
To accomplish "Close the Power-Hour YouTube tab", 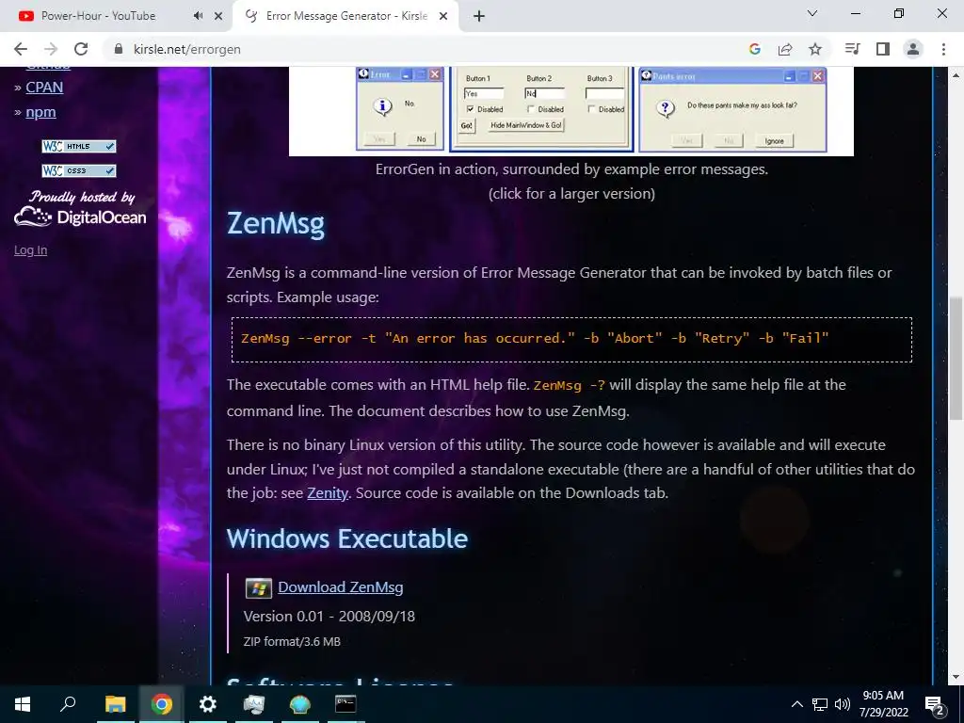I will point(218,16).
